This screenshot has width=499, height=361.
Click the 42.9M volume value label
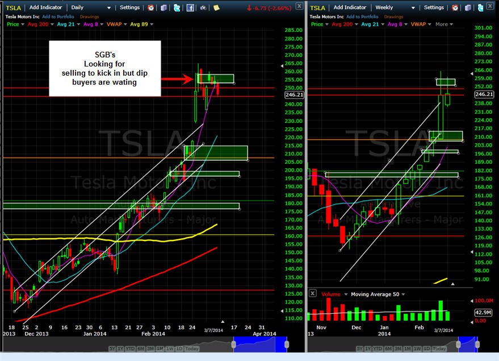point(483,313)
